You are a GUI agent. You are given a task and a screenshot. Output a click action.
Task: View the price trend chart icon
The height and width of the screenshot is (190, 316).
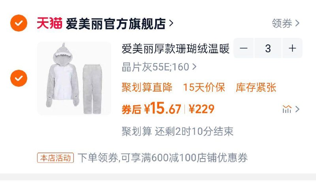click(x=287, y=109)
